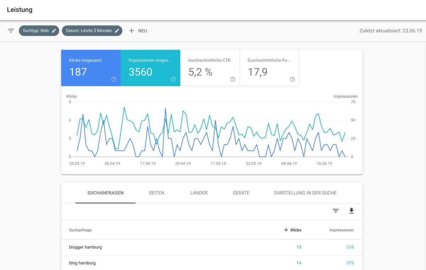The height and width of the screenshot is (270, 426).
Task: Click the sort arrow beside Klicks
Action: pyautogui.click(x=286, y=230)
